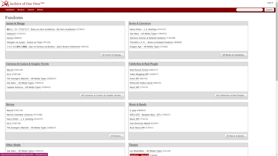Open the Actor RPF fandom

click(x=134, y=79)
